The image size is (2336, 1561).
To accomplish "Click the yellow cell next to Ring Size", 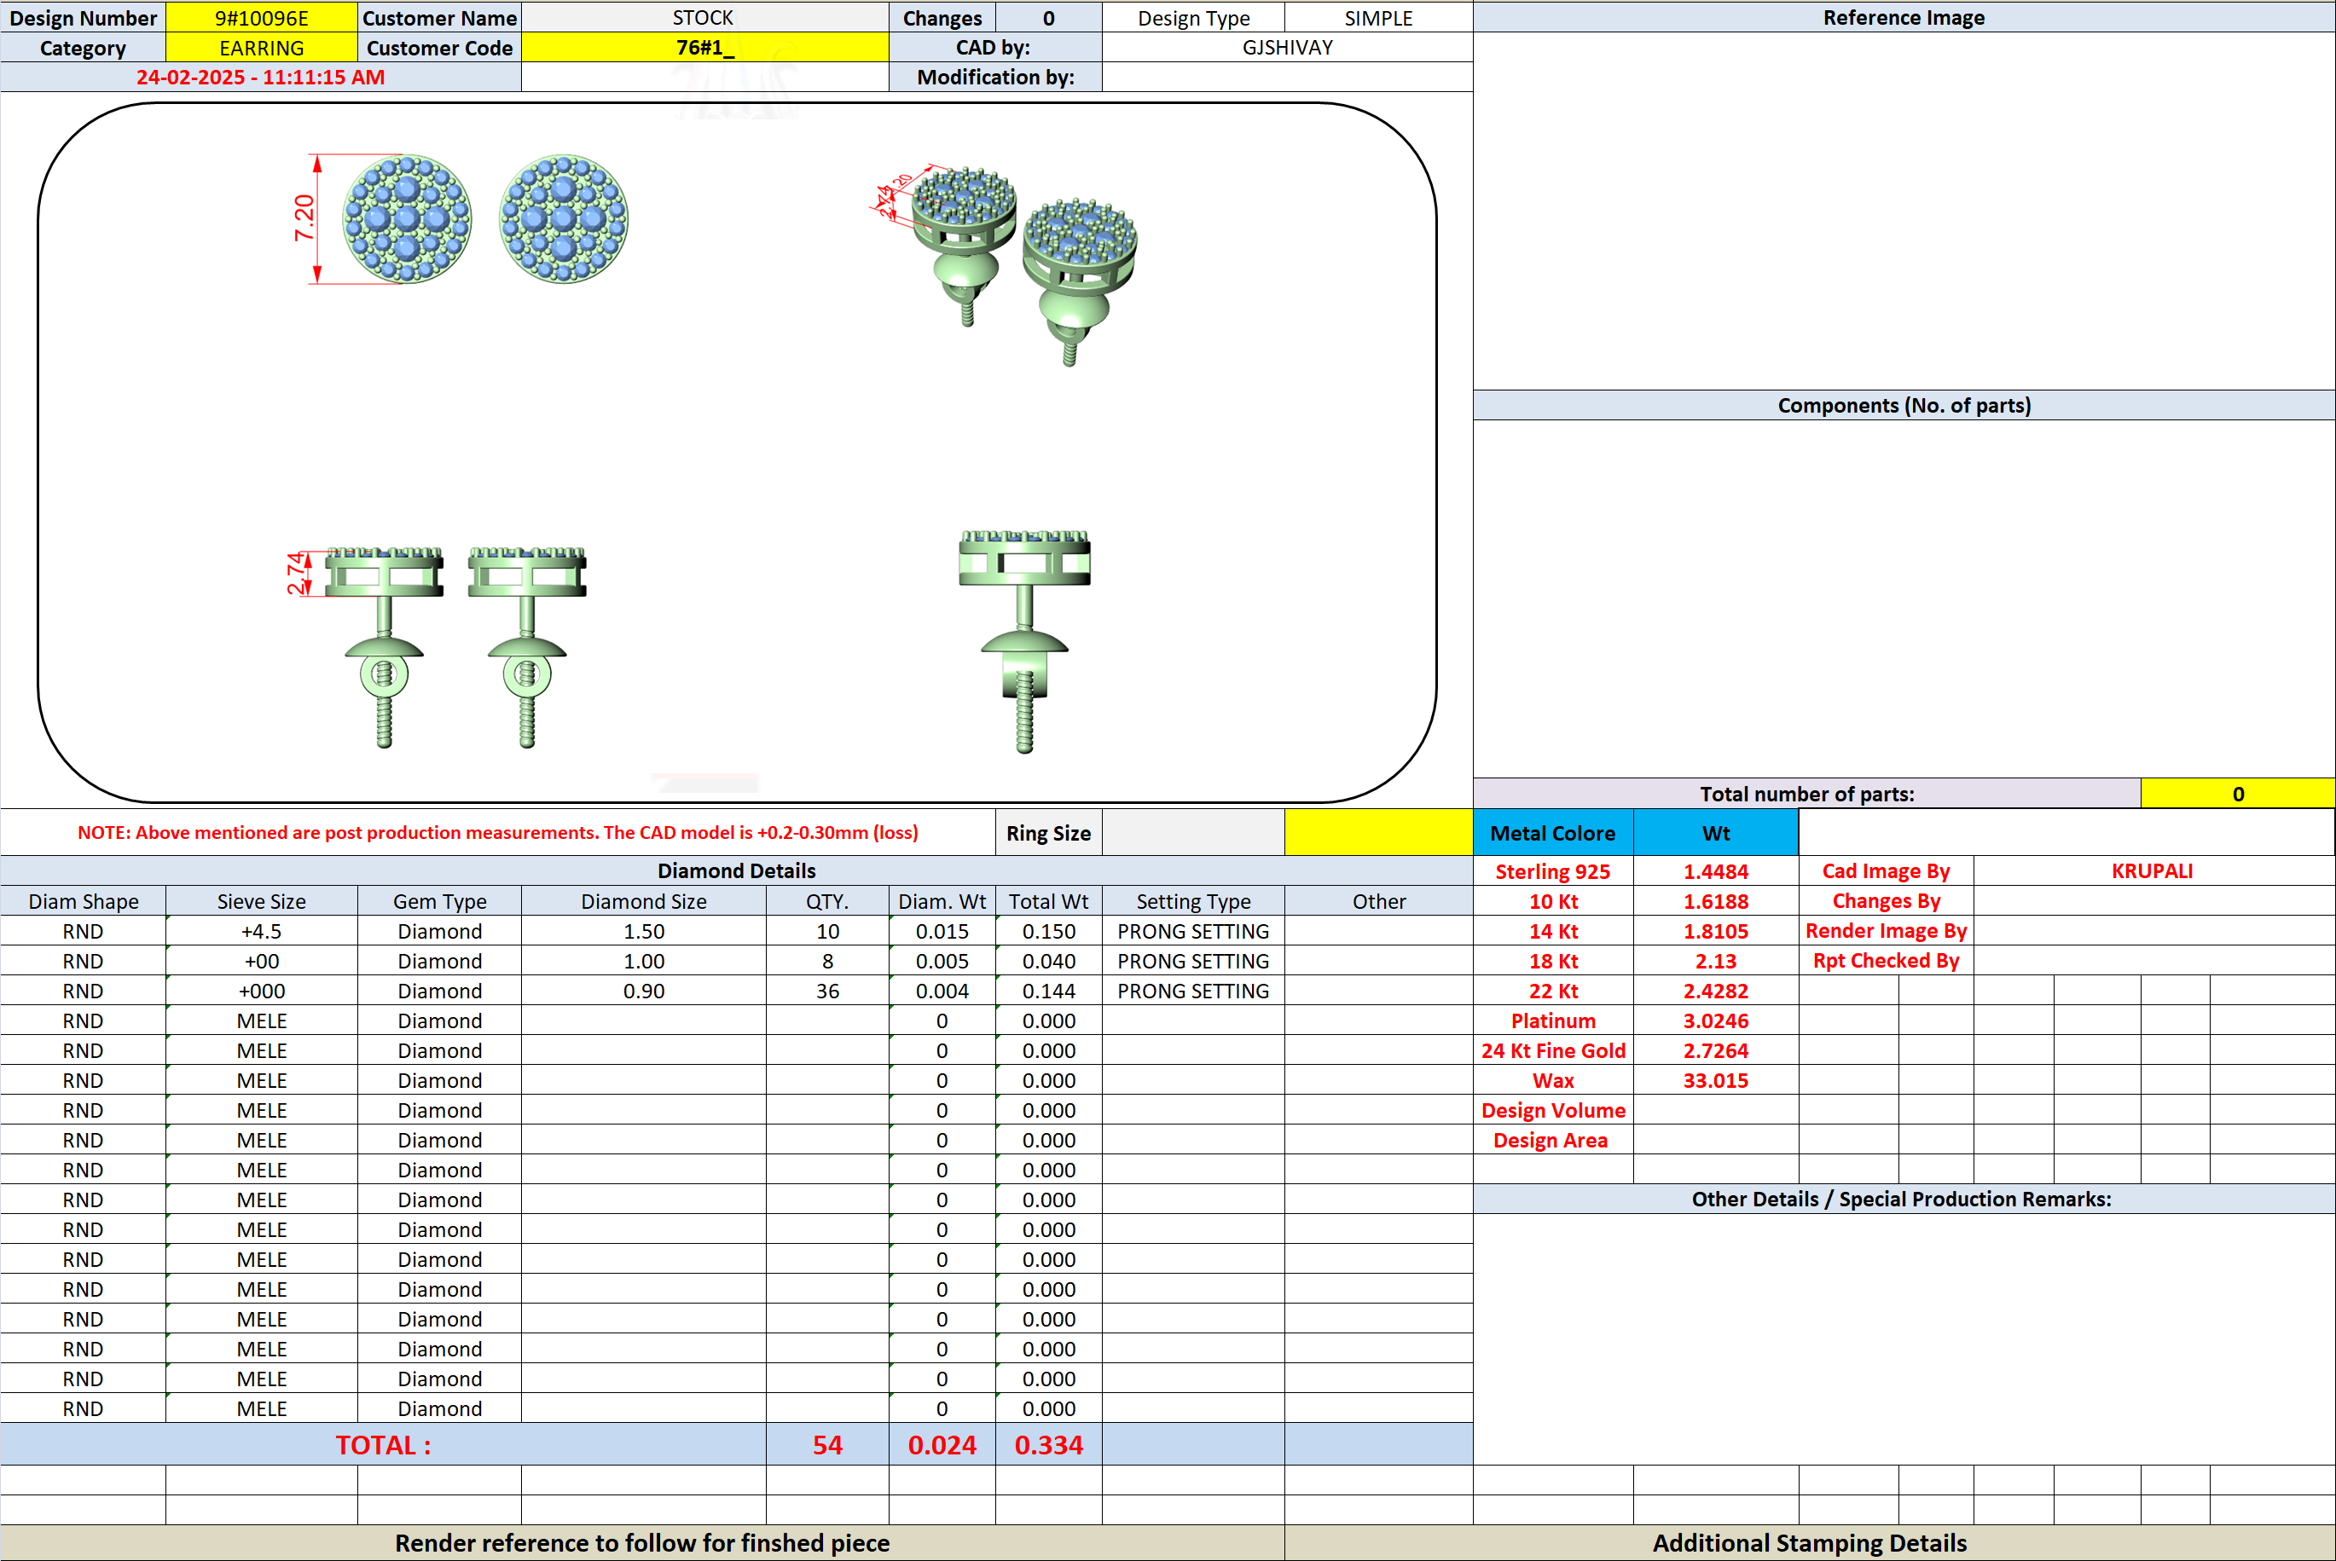I will 1378,833.
